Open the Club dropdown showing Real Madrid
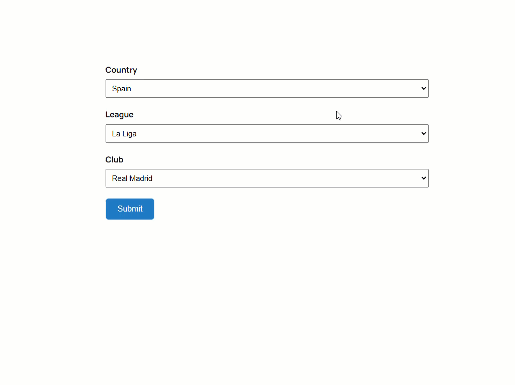 [267, 178]
